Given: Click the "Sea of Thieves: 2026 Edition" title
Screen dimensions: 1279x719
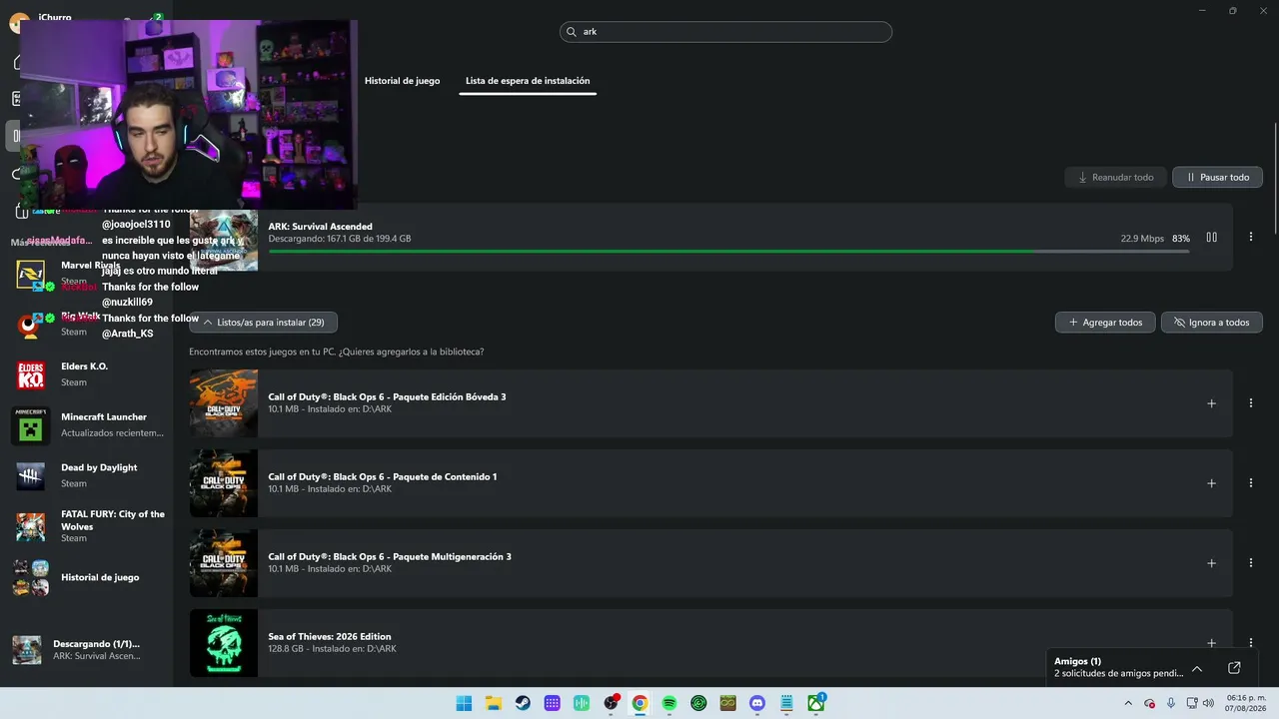Looking at the screenshot, I should coord(330,636).
